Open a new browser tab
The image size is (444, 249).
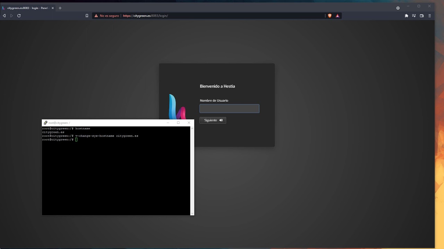[x=60, y=8]
